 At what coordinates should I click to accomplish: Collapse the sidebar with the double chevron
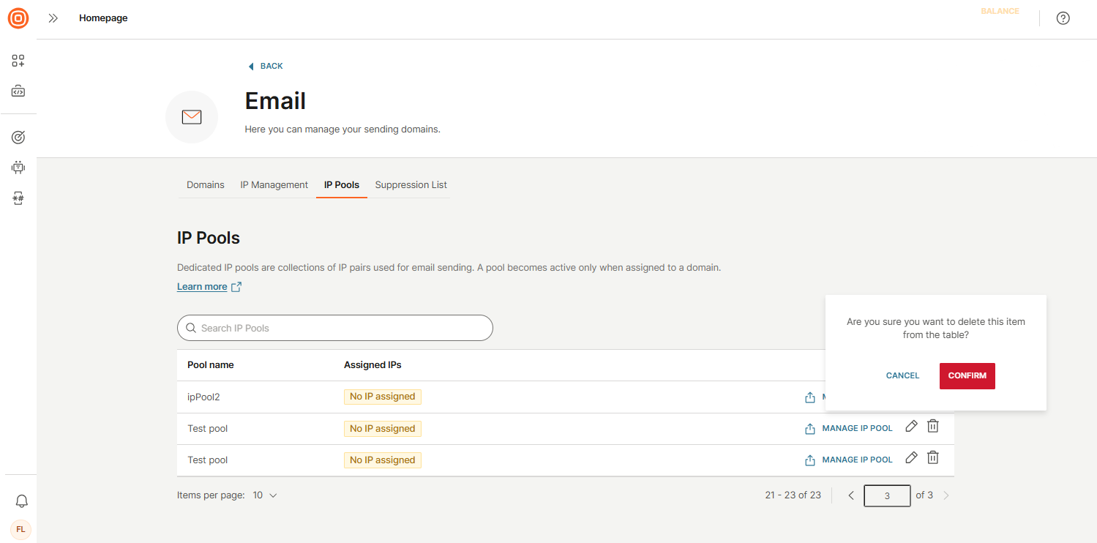coord(53,18)
